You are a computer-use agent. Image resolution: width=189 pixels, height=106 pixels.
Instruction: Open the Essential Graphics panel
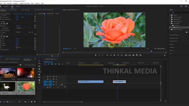(x=174, y=35)
